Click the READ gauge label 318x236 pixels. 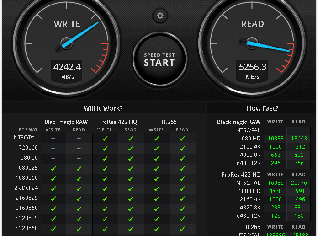pyautogui.click(x=253, y=24)
